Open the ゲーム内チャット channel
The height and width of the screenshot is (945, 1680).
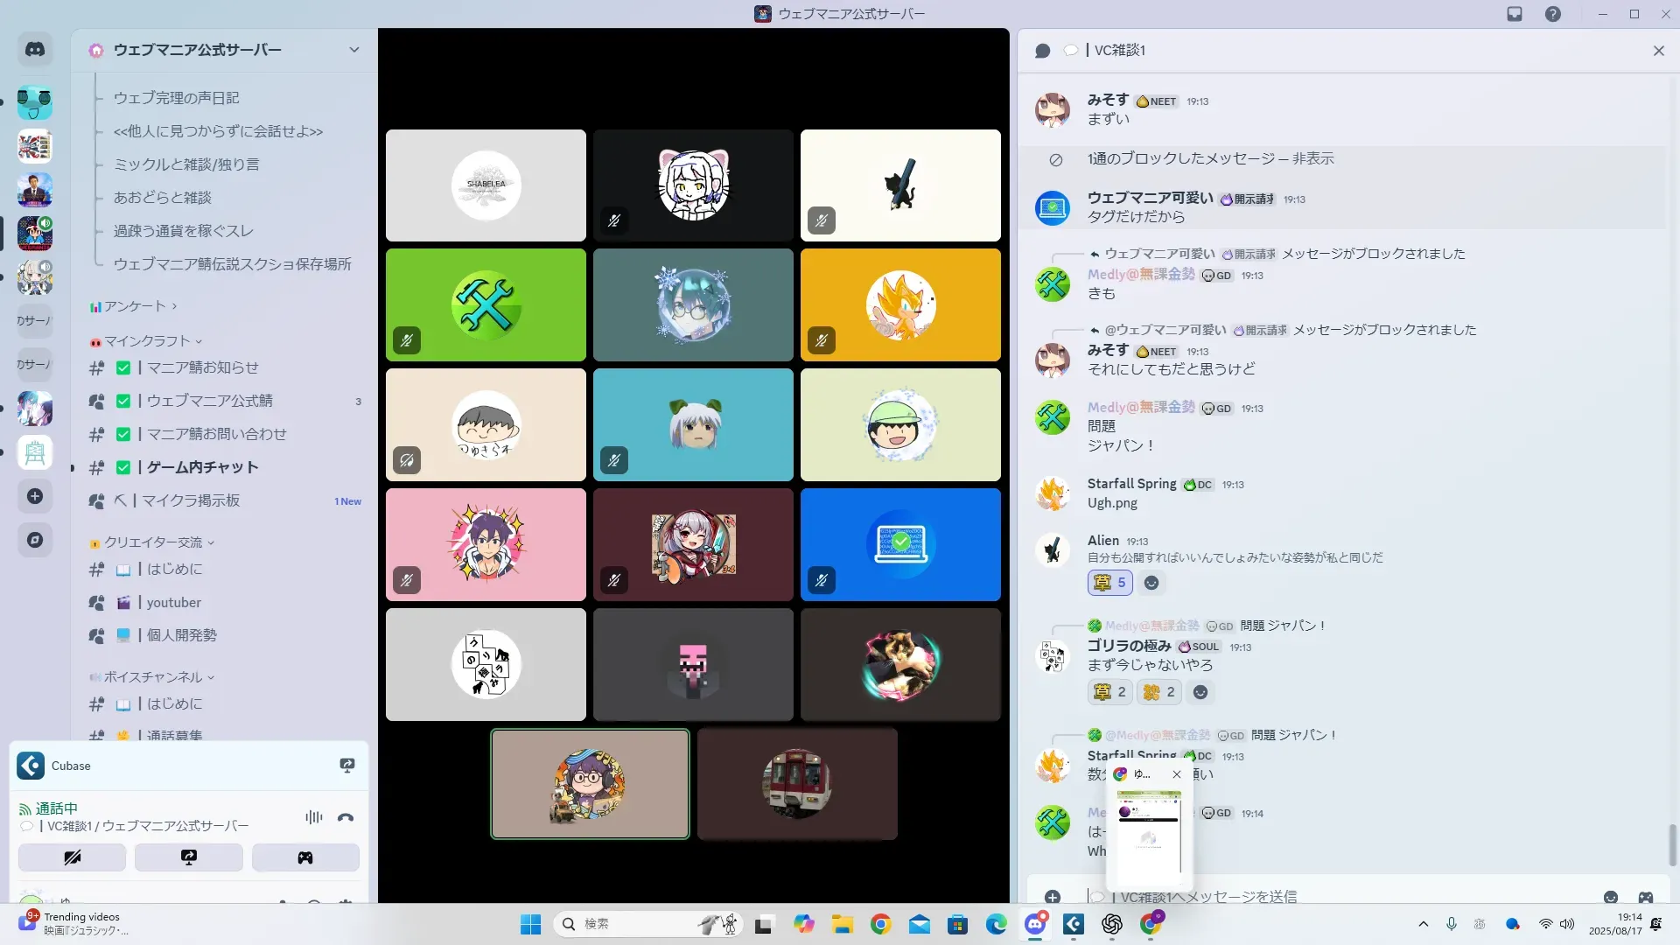tap(202, 467)
